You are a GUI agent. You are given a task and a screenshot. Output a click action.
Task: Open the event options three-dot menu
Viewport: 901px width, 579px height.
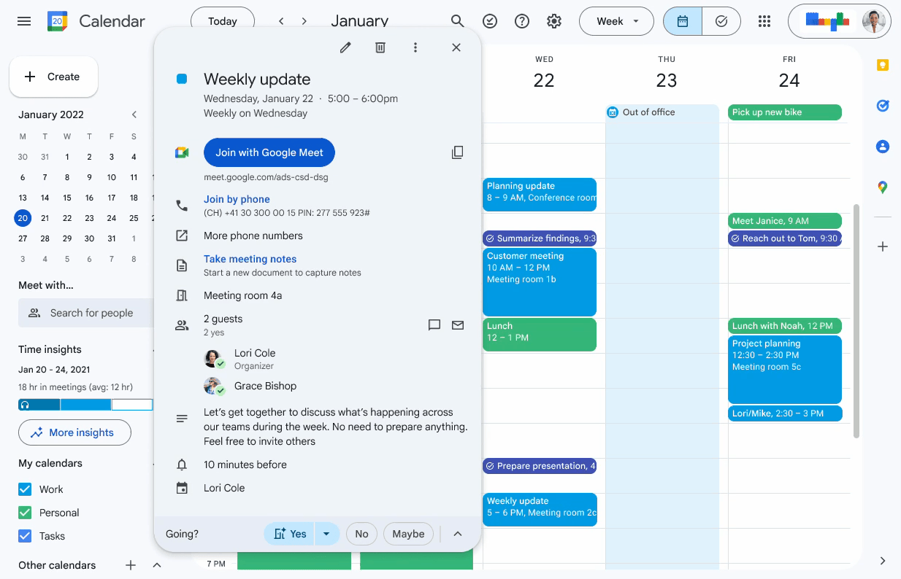(x=415, y=47)
